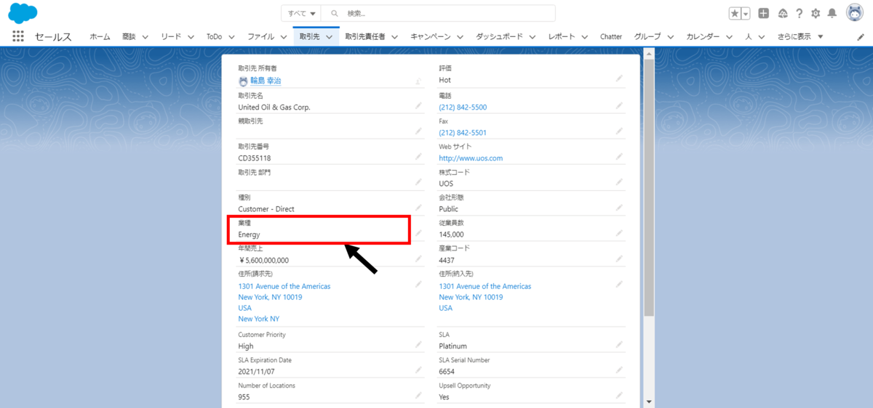The image size is (873, 408).
Task: Edit the 株式コード field pencil icon
Action: pyautogui.click(x=619, y=182)
